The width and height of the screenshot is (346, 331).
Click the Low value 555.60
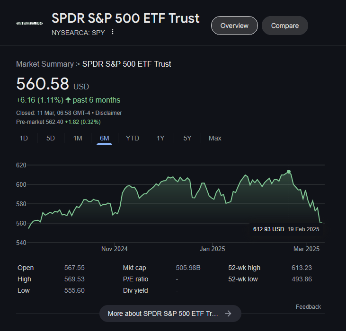(74, 290)
